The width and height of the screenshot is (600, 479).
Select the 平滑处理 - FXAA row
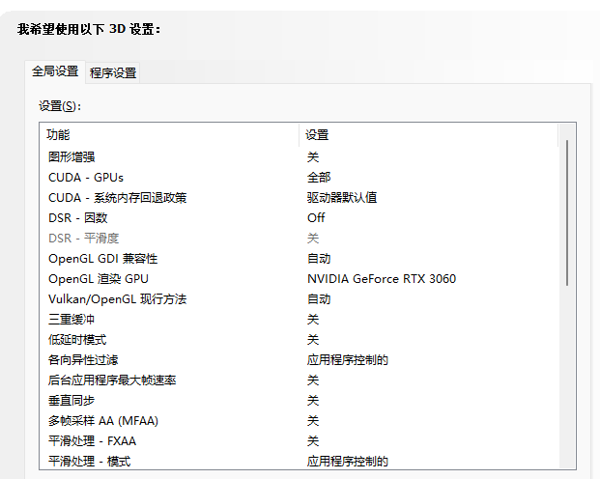tap(92, 441)
